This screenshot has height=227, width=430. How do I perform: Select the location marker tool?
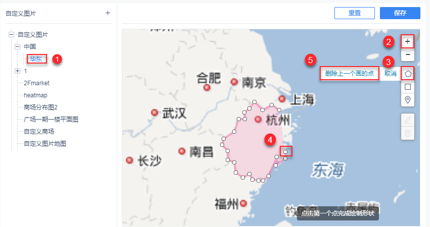(x=408, y=99)
